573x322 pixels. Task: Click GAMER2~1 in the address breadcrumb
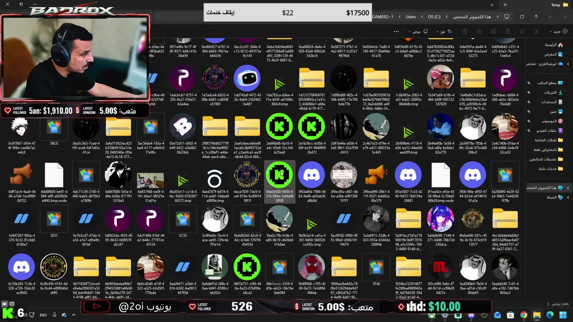(x=383, y=17)
